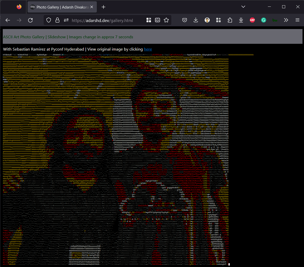Click the grid-plus toolbar icon
Screen dimensions: 304x267
218,20
